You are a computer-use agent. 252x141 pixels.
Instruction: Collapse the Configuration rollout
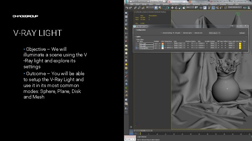140,30
